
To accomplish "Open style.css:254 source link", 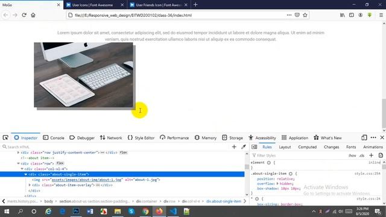I will (x=367, y=174).
